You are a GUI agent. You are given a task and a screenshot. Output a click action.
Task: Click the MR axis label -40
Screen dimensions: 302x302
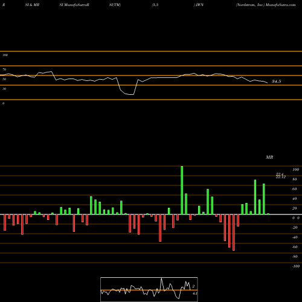click(295, 237)
